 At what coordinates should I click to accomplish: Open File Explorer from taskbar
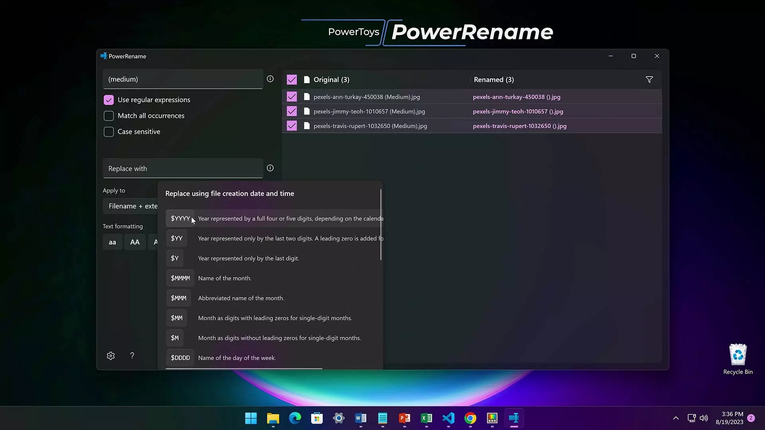click(x=273, y=418)
